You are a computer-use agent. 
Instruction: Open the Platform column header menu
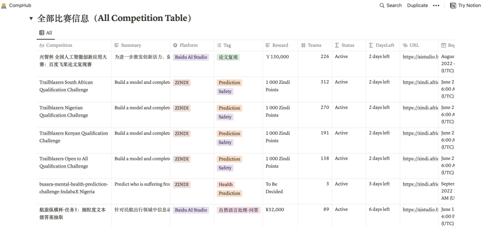click(x=192, y=45)
